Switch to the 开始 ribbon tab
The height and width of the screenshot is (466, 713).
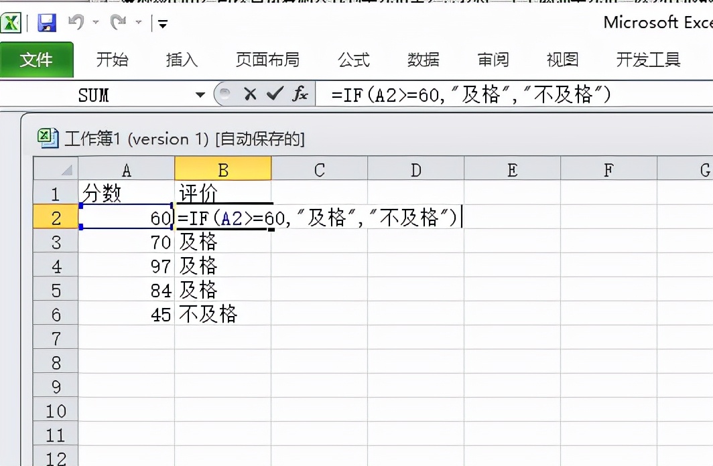[x=113, y=60]
